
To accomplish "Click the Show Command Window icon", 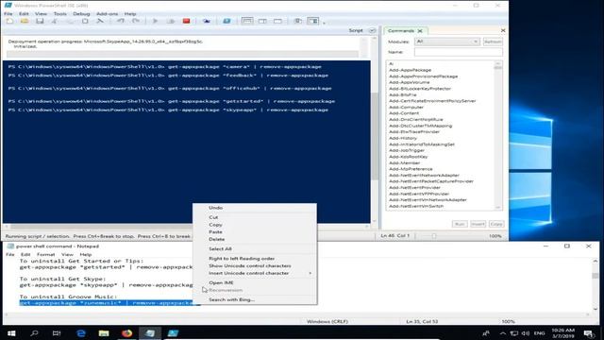I will tap(298, 21).
